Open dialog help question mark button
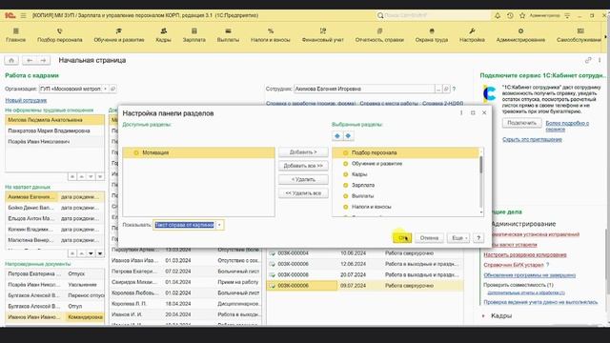Screen dimensions: 610x343 478,237
